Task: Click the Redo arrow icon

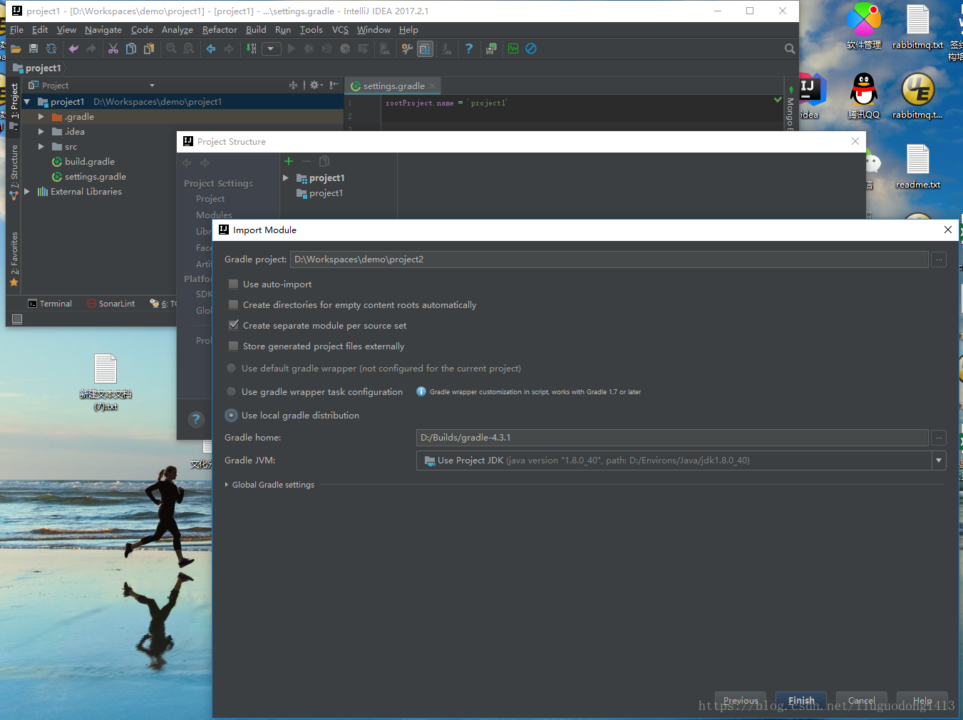Action: pyautogui.click(x=91, y=48)
